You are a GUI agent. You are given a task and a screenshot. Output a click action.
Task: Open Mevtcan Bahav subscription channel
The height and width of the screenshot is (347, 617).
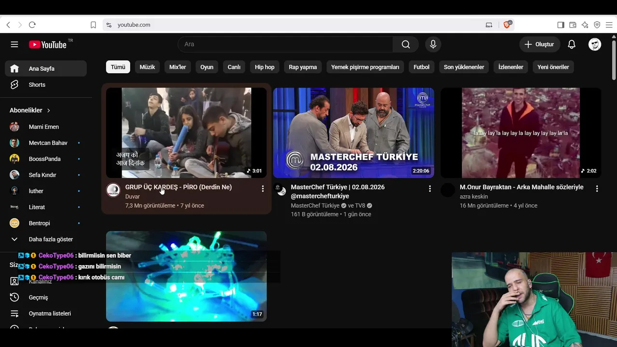pyautogui.click(x=46, y=143)
